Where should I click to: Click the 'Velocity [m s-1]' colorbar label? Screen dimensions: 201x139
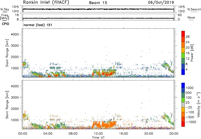click(198, 105)
